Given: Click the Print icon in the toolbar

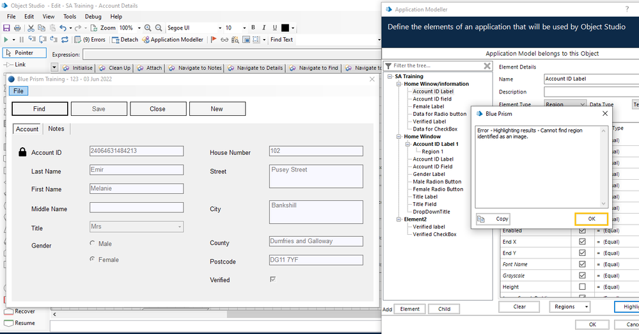Looking at the screenshot, I should click(x=17, y=28).
